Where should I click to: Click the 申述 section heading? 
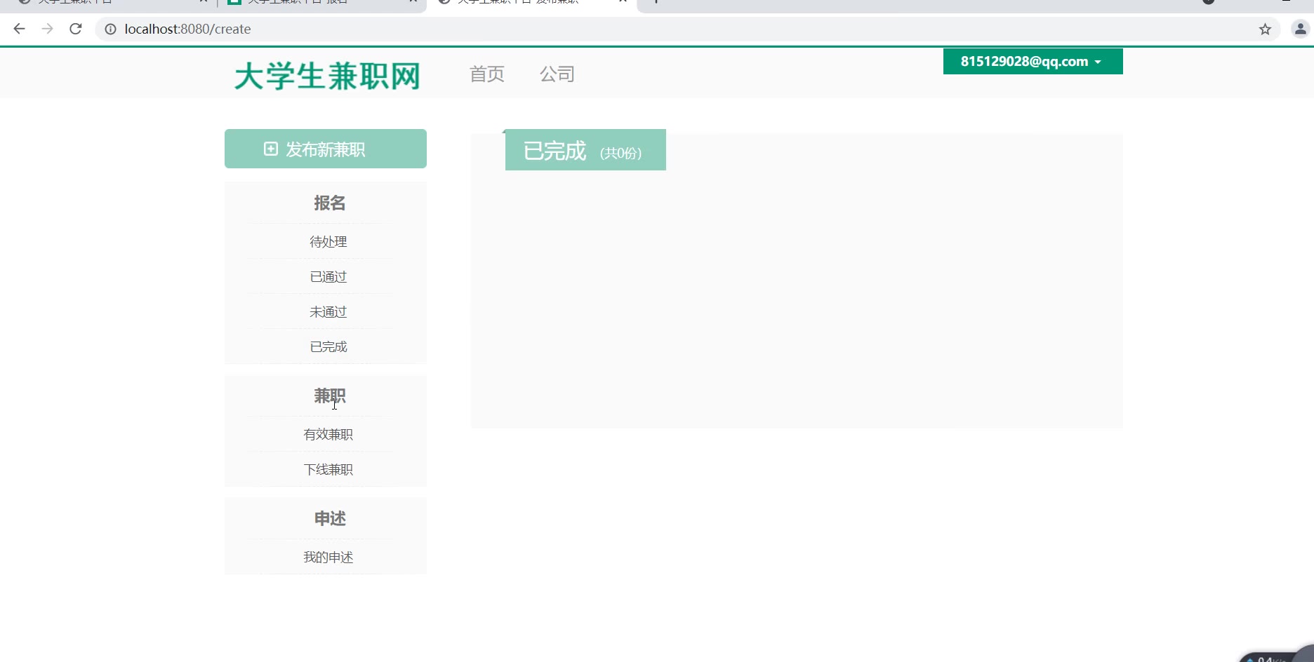[330, 518]
